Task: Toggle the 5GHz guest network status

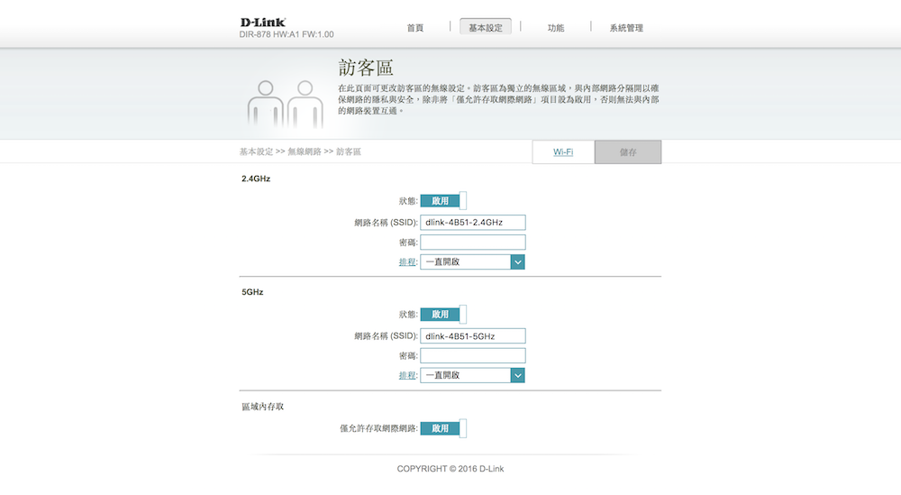Action: (x=443, y=315)
